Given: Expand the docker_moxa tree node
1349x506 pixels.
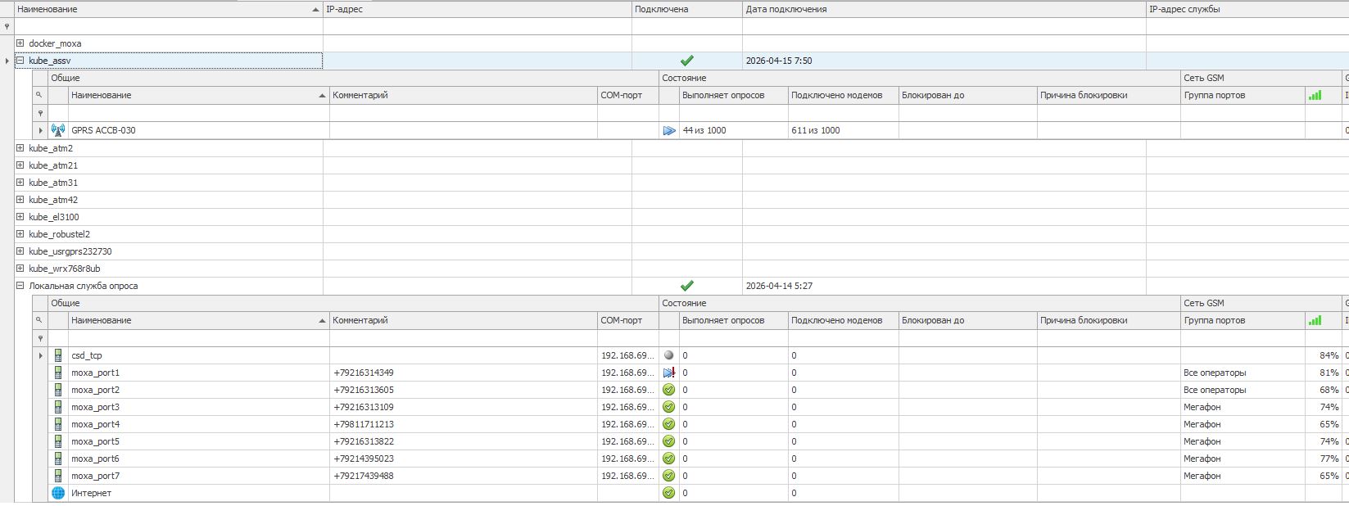Looking at the screenshot, I should (x=20, y=43).
